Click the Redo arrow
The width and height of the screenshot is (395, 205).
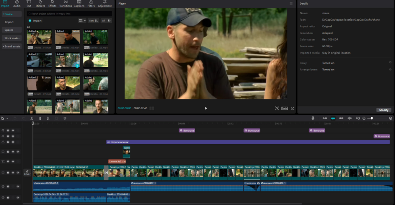(x=24, y=118)
